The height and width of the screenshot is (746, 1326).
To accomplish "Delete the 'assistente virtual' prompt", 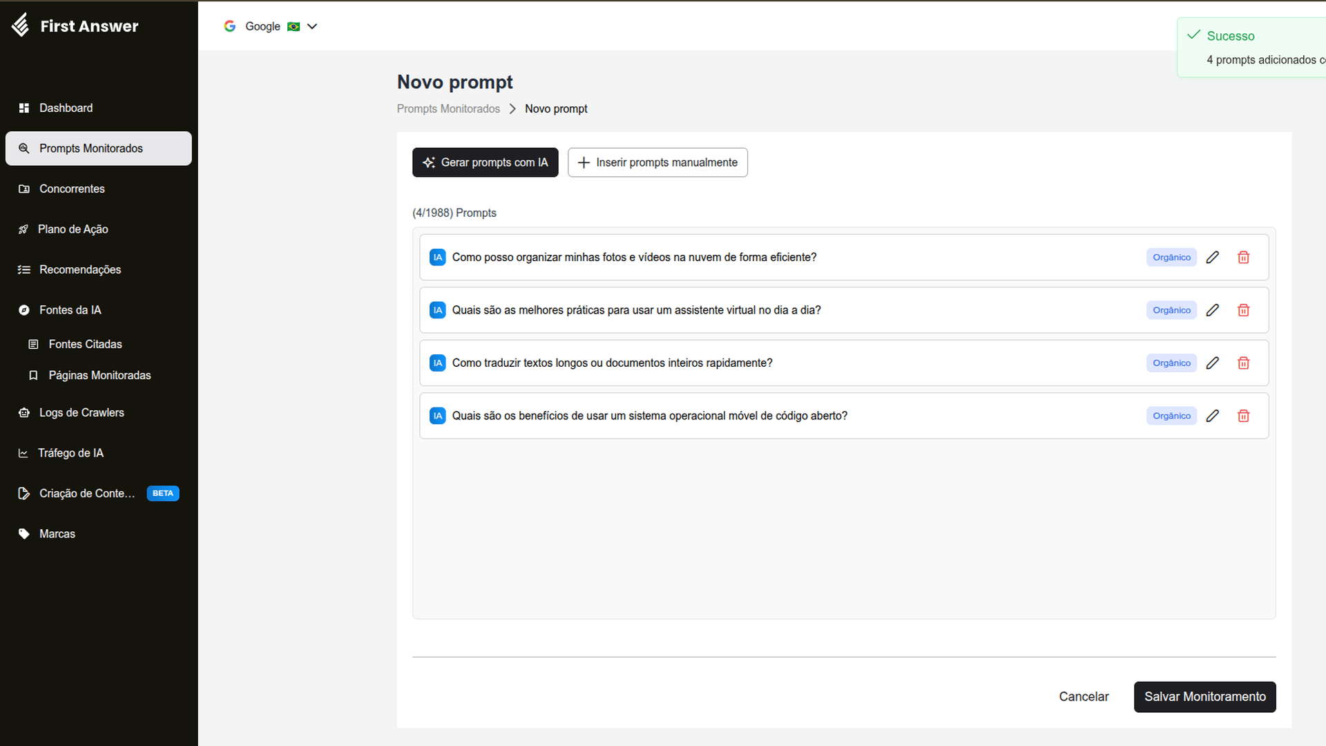I will pyautogui.click(x=1244, y=310).
